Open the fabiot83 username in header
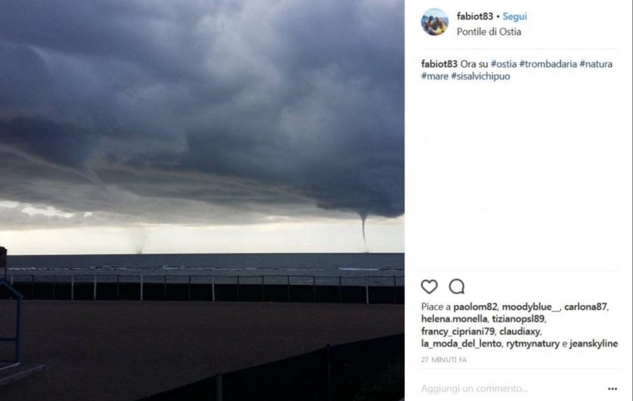Image resolution: width=633 pixels, height=401 pixels. (475, 17)
